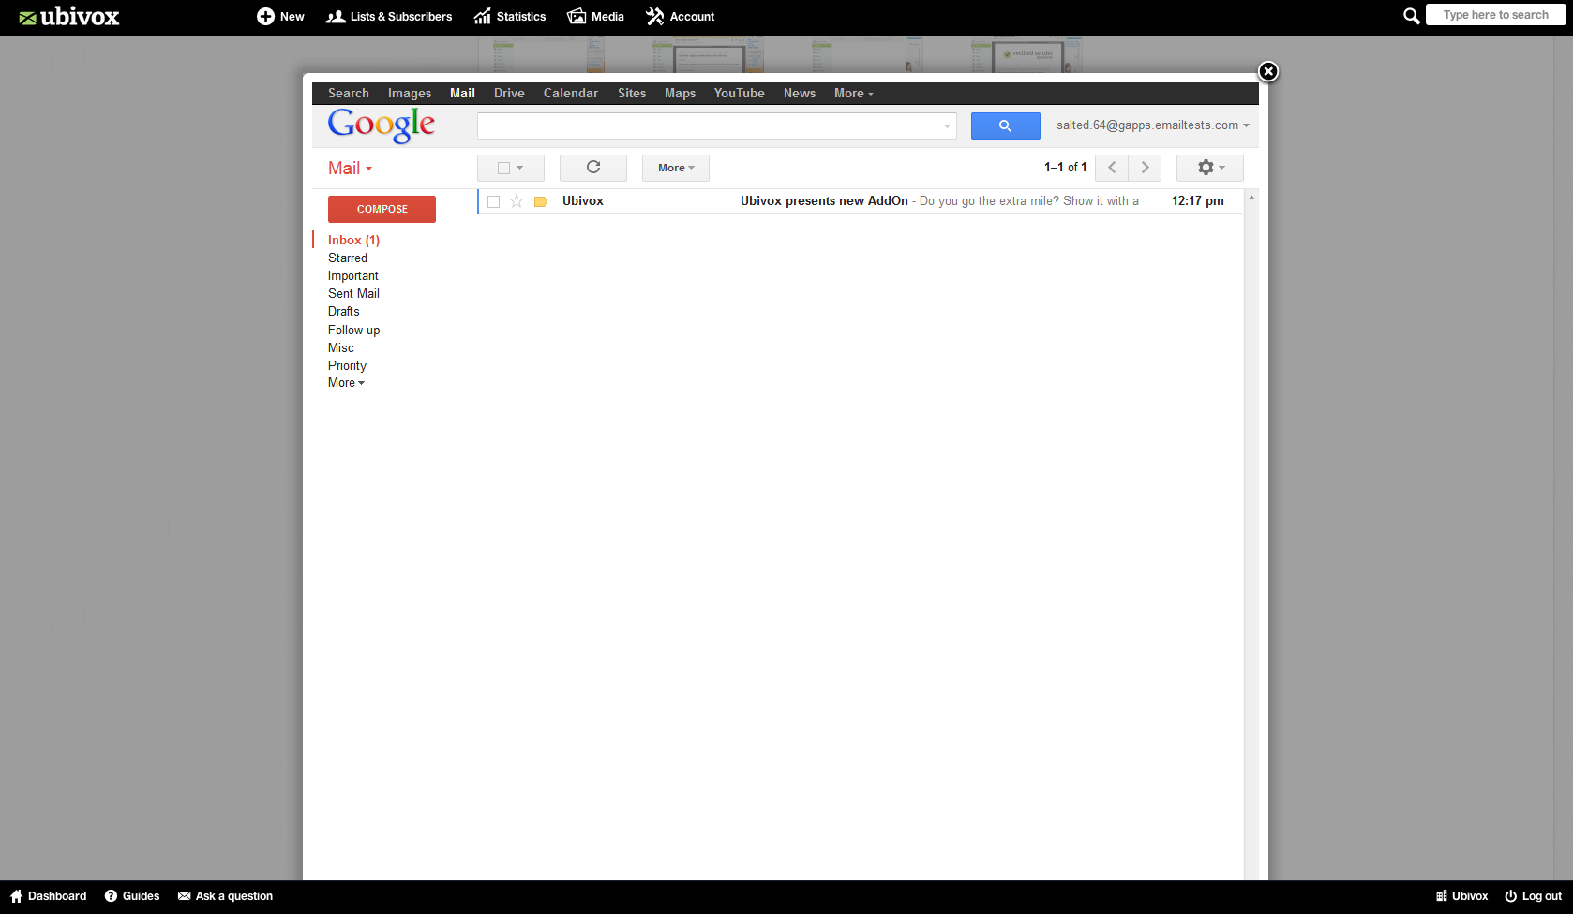Open the Statistics section
1573x914 pixels.
pyautogui.click(x=510, y=17)
